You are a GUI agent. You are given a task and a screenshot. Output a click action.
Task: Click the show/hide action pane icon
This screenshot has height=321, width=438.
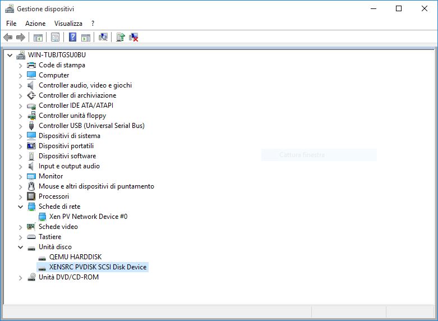point(86,38)
